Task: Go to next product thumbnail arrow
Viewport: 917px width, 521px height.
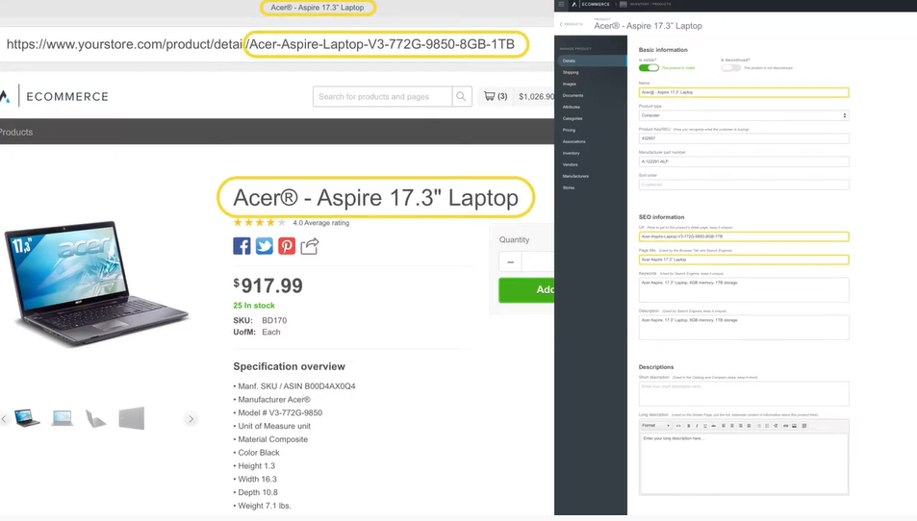Action: (191, 419)
